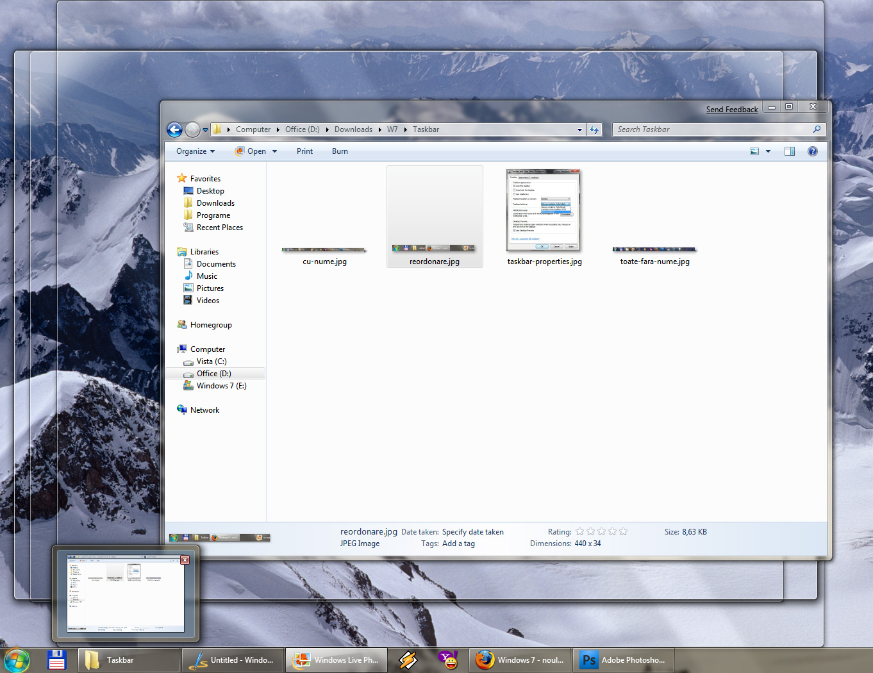This screenshot has height=673, width=873.
Task: Switch to Adobe Photoshop taskbar button
Action: [x=624, y=660]
